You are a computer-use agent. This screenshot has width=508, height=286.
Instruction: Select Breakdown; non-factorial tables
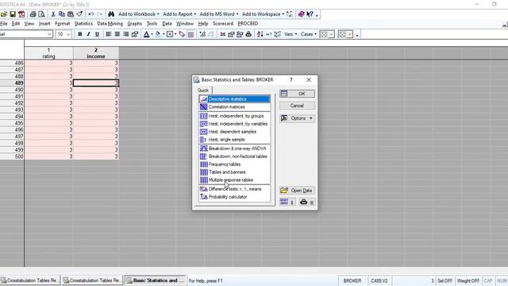[x=235, y=157]
